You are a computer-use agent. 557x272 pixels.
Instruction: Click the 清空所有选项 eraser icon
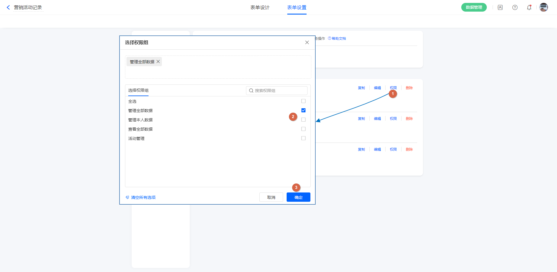tap(127, 197)
